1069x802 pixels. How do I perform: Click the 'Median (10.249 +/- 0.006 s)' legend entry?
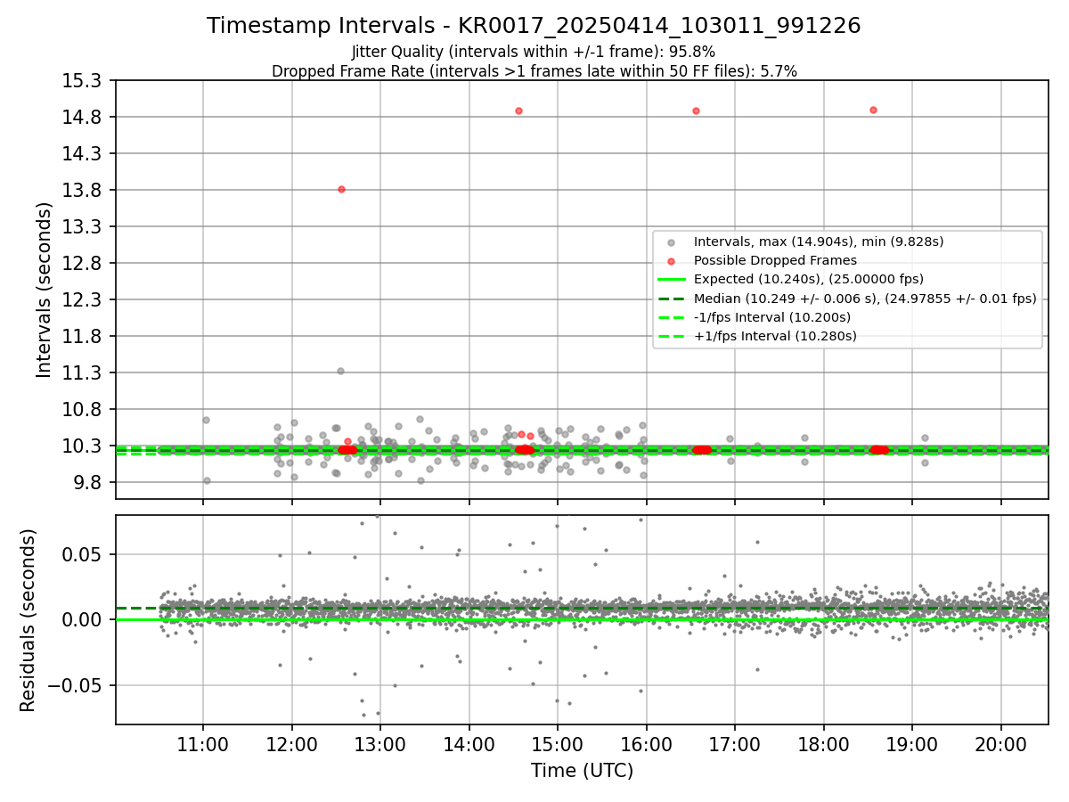tap(865, 299)
